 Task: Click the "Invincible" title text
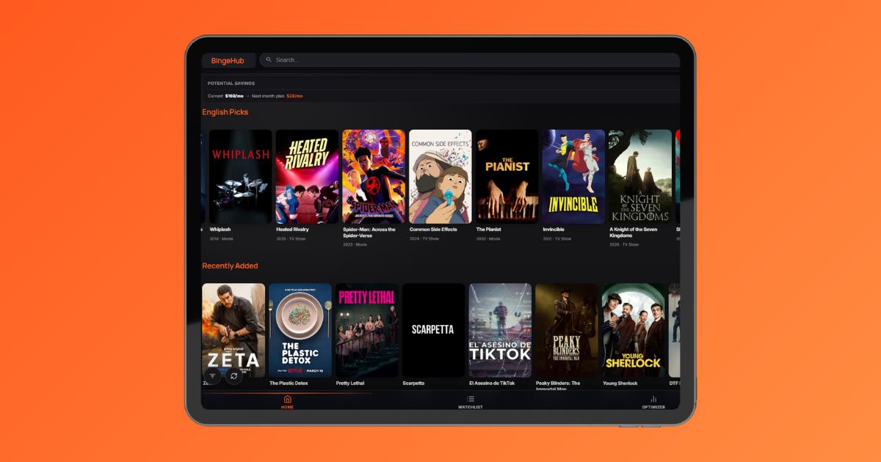click(x=554, y=230)
